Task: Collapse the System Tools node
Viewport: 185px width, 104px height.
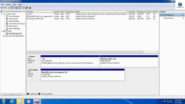Action: point(2,14)
